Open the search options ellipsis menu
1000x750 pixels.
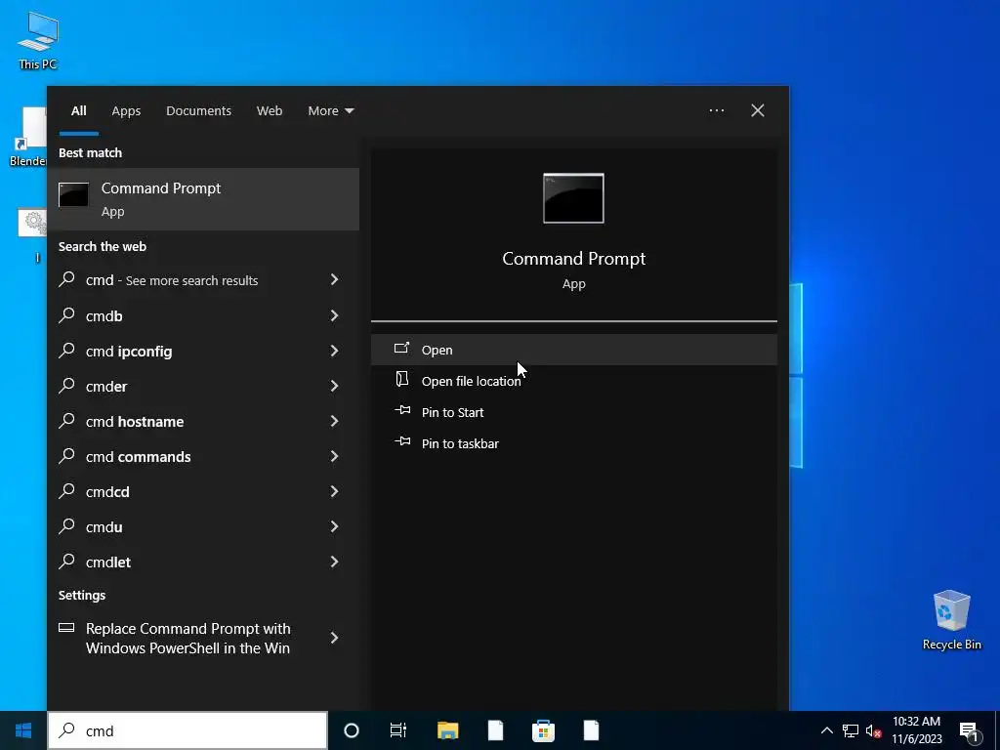coord(716,110)
